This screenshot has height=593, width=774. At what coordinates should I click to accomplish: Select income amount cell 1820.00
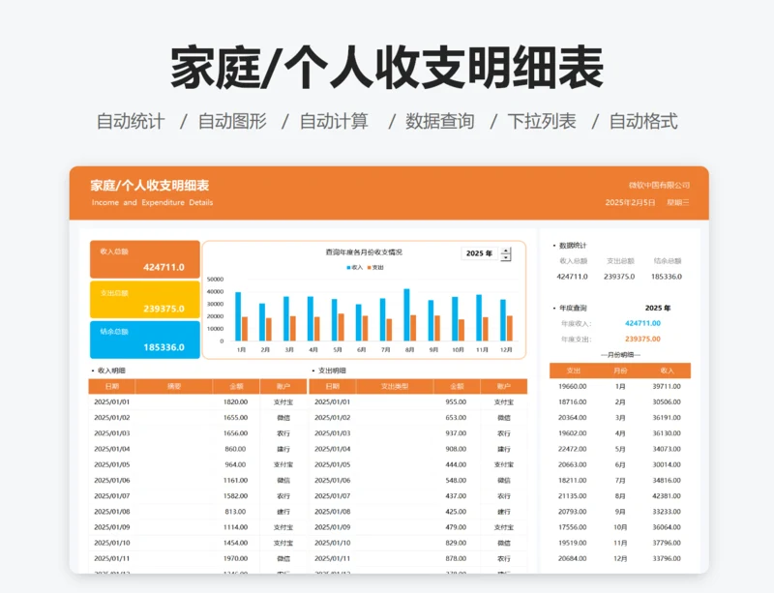coord(235,401)
